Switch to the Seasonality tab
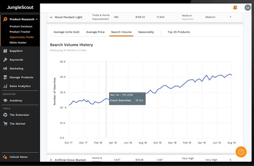 (x=146, y=32)
